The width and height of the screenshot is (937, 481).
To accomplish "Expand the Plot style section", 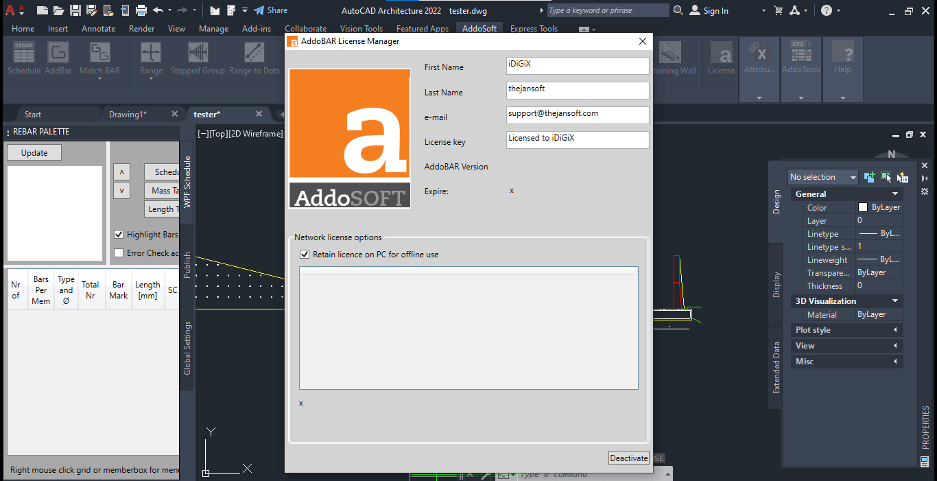I will coord(895,330).
